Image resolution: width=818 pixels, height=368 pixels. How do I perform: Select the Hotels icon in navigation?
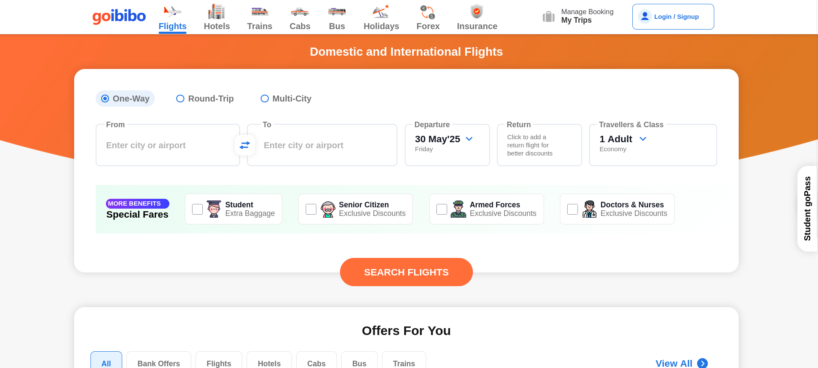coord(216,12)
